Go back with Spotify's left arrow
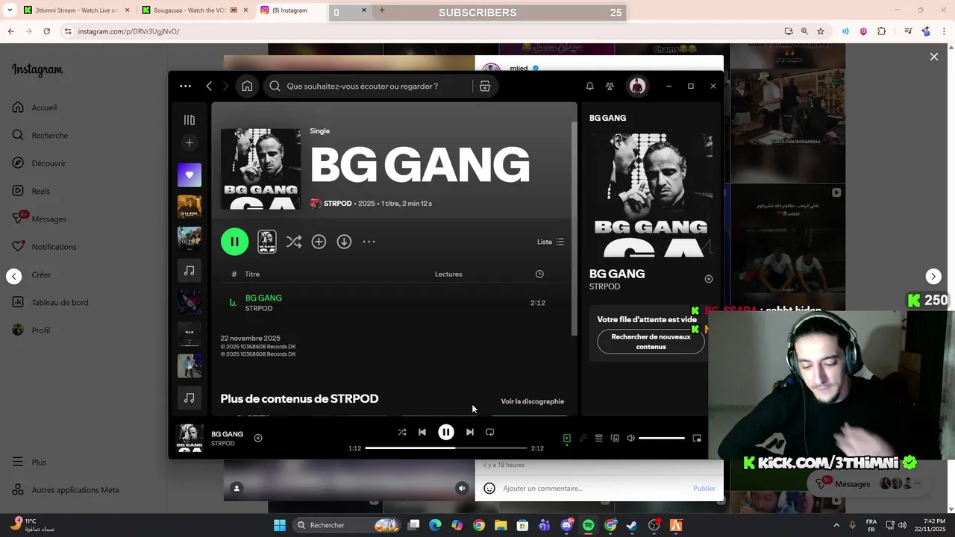The image size is (955, 537). tap(209, 87)
